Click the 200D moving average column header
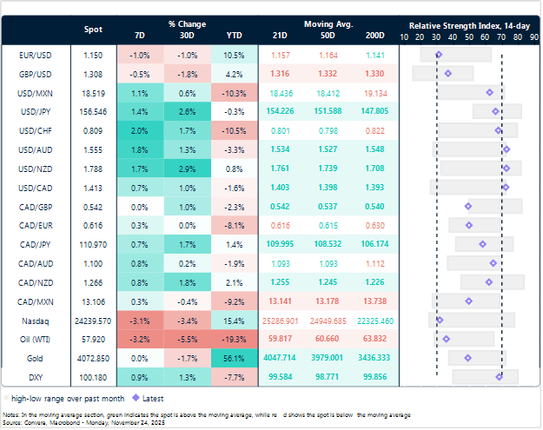This screenshot has width=543, height=430. (x=375, y=36)
